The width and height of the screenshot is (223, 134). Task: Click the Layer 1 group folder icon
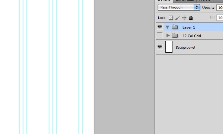tap(175, 27)
